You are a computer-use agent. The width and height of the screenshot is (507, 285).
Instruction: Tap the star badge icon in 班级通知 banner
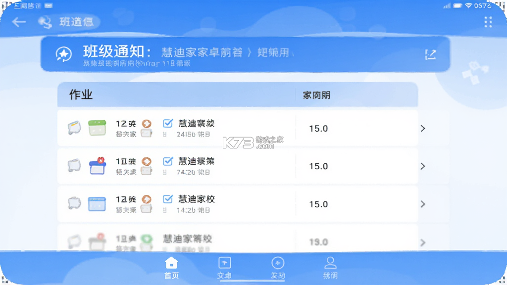tap(64, 54)
